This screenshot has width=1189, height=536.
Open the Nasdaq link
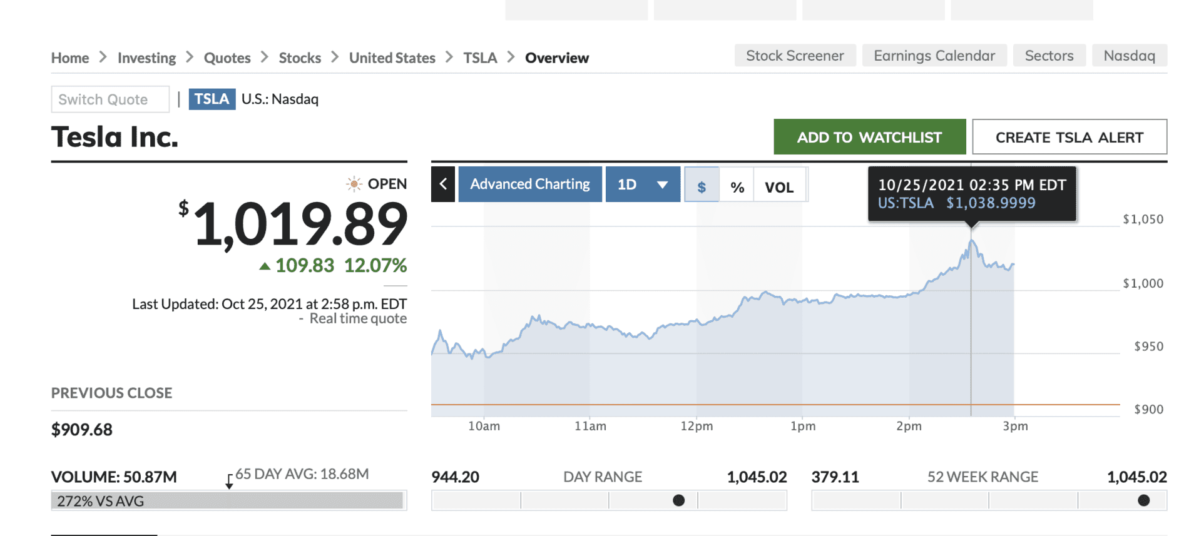[1129, 56]
